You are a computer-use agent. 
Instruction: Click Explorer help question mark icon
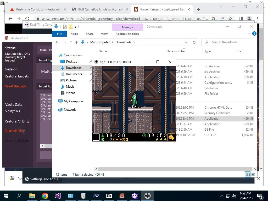[x=254, y=34]
